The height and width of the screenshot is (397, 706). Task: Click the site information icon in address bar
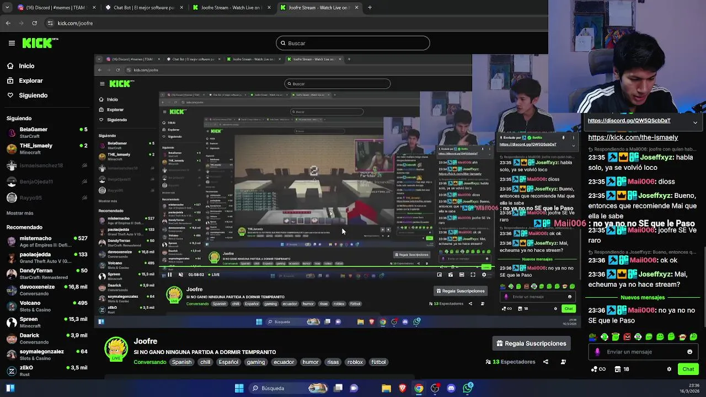(50, 23)
